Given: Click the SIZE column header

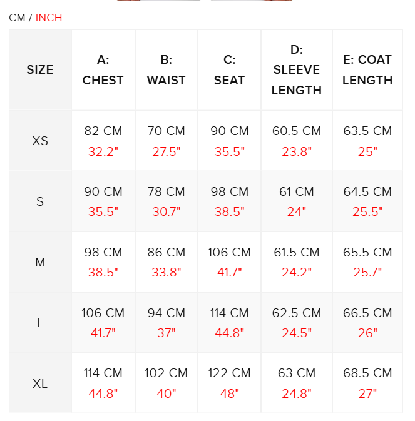Looking at the screenshot, I should pos(40,70).
